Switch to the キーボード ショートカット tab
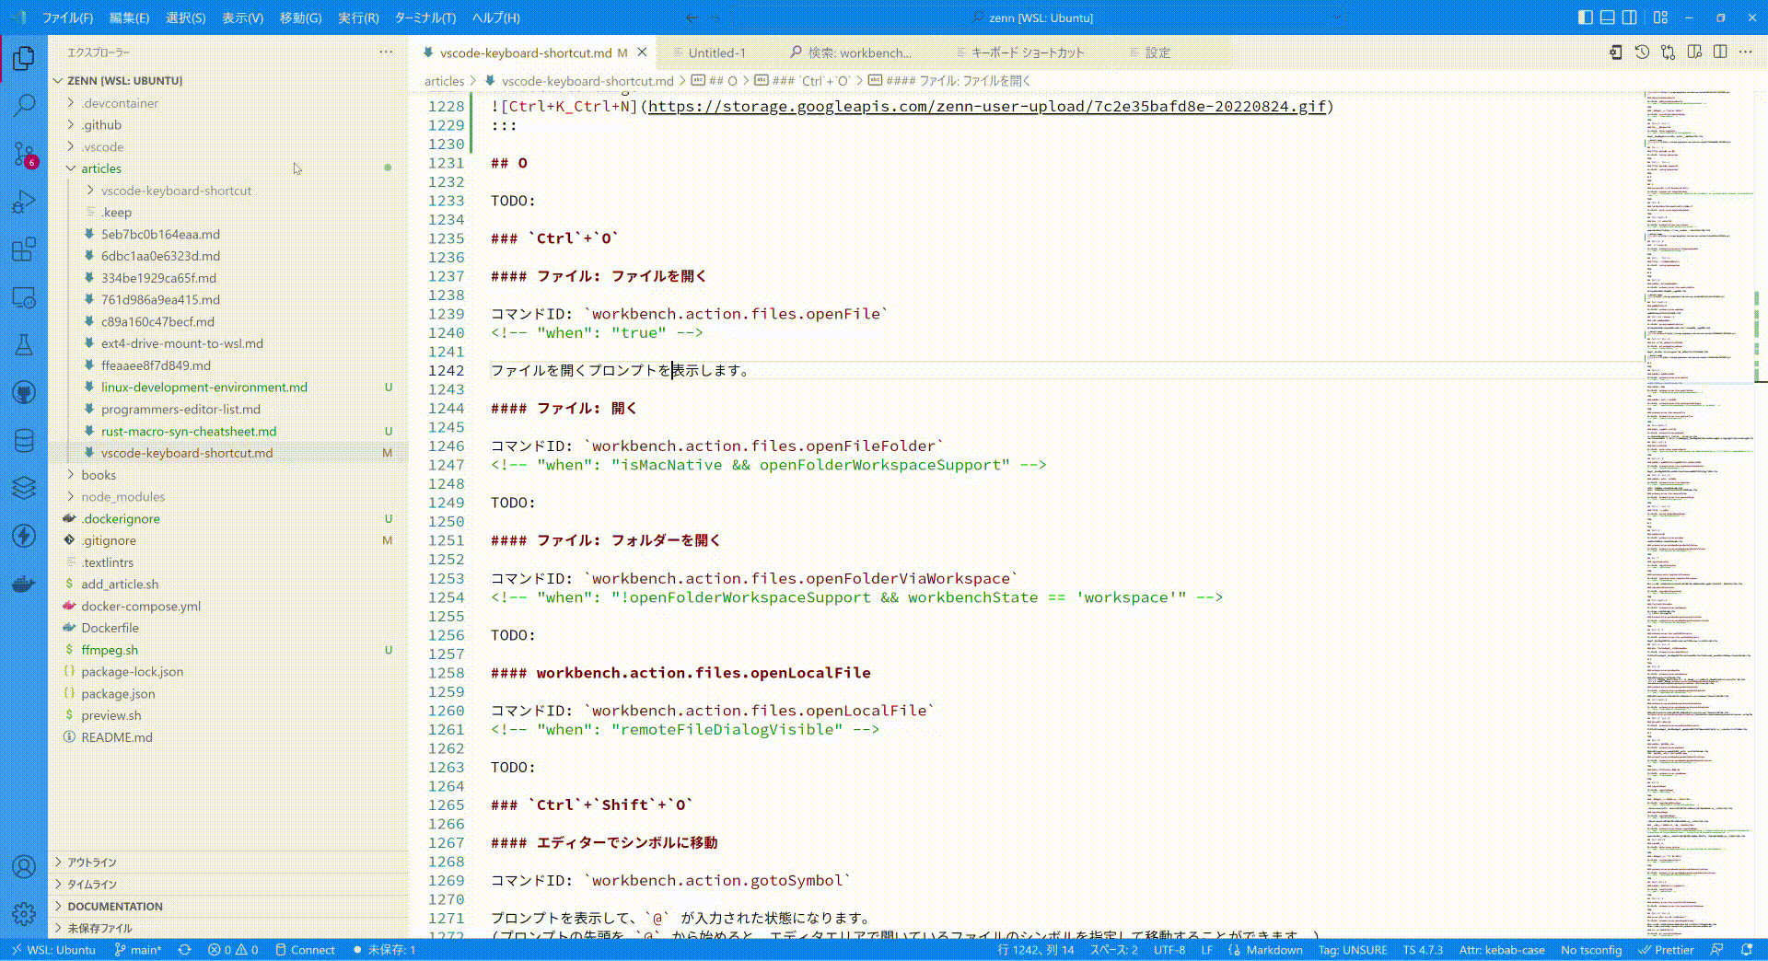1768x961 pixels. (x=1028, y=53)
